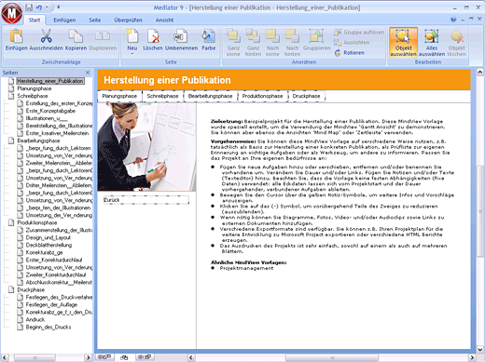The image size is (485, 362).
Task: Select the Design_und_Layout page
Action: point(48,237)
